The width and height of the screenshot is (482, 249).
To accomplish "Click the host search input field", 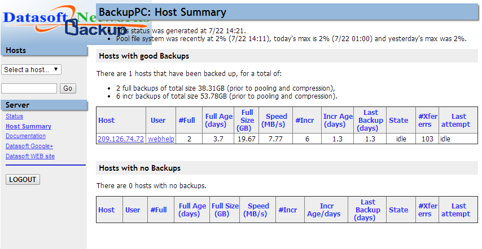I will [29, 88].
